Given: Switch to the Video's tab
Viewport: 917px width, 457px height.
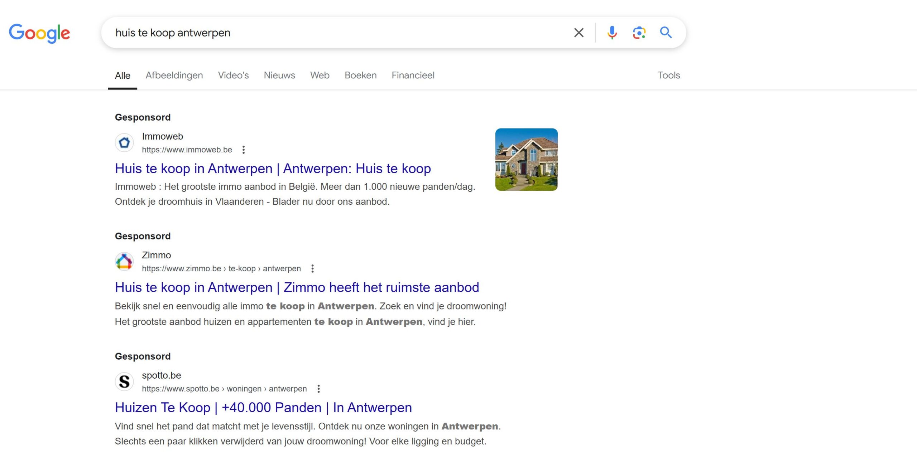Looking at the screenshot, I should 233,76.
